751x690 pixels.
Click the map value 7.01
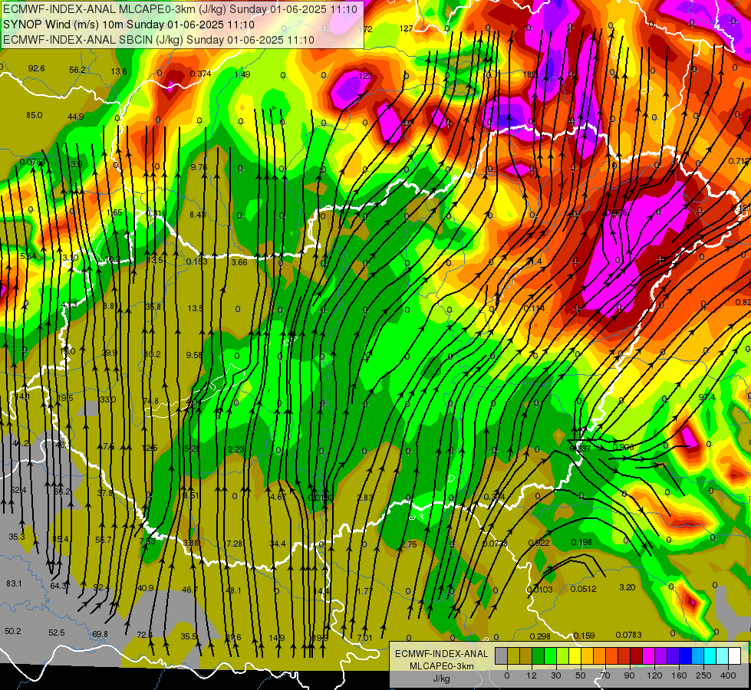click(x=364, y=638)
